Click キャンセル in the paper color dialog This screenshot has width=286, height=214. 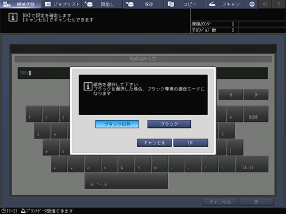click(x=154, y=143)
